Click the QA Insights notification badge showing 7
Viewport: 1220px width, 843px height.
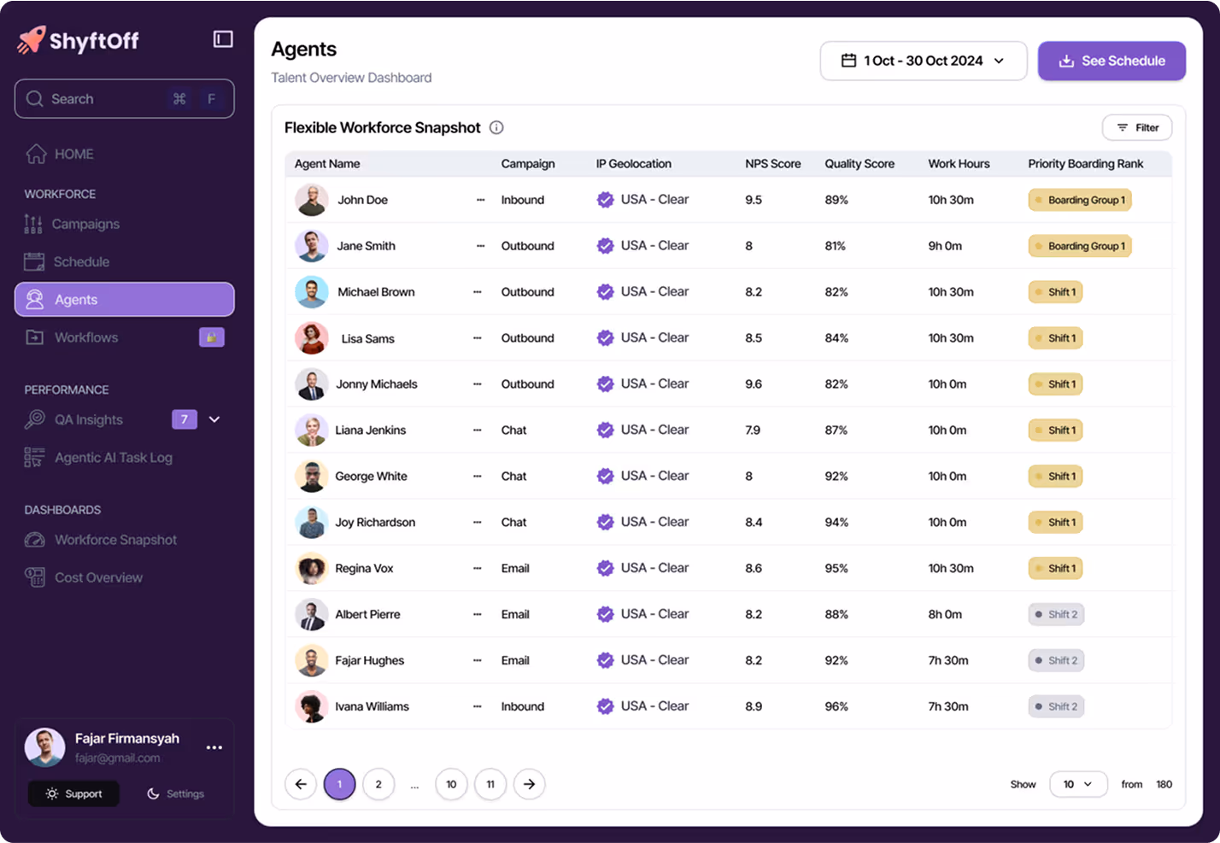click(x=185, y=419)
